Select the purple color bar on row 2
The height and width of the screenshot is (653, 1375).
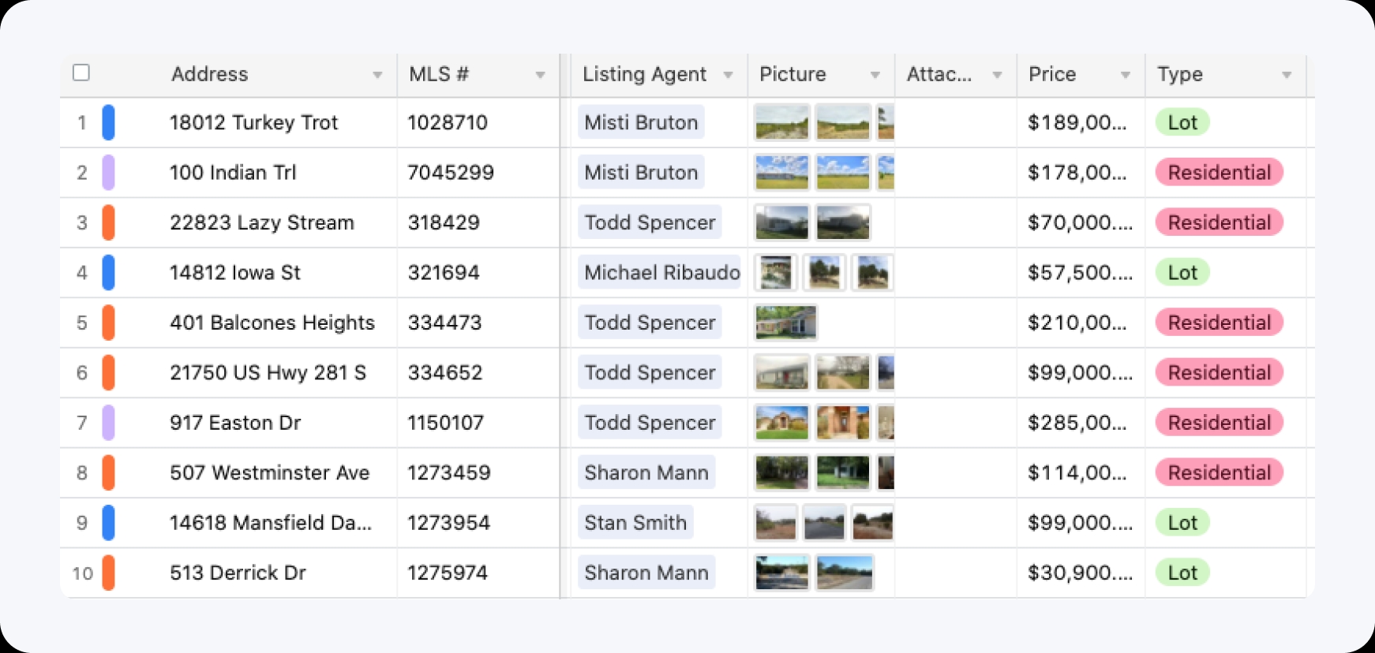point(109,173)
